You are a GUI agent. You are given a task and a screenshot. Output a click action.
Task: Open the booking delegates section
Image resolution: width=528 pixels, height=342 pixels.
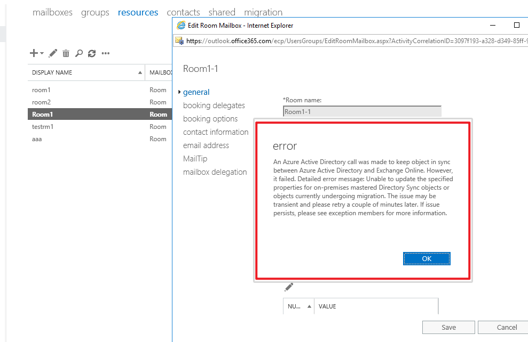point(214,105)
